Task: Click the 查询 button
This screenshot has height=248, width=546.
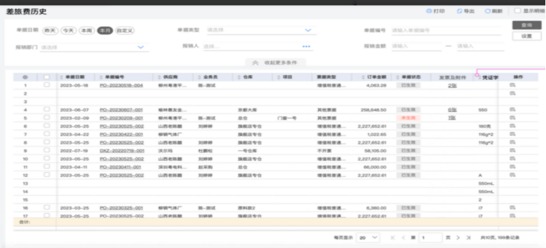Action: coord(526,25)
